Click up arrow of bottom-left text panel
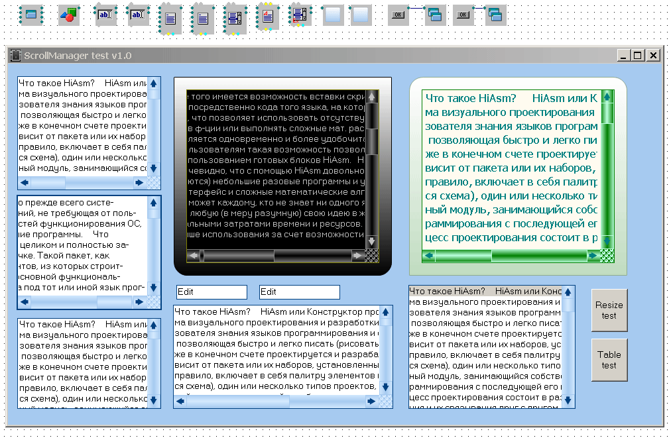669x438 pixels. 154,325
